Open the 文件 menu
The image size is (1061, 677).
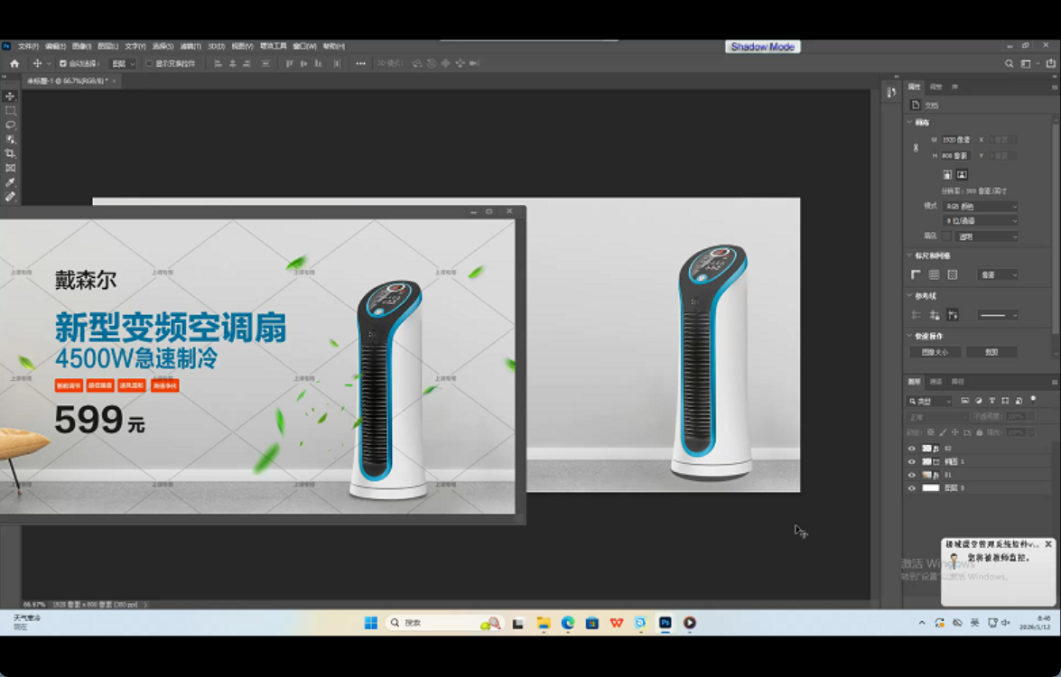[x=28, y=46]
